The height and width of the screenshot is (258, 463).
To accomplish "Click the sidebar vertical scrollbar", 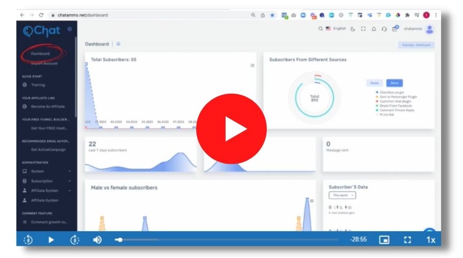I will (76, 77).
